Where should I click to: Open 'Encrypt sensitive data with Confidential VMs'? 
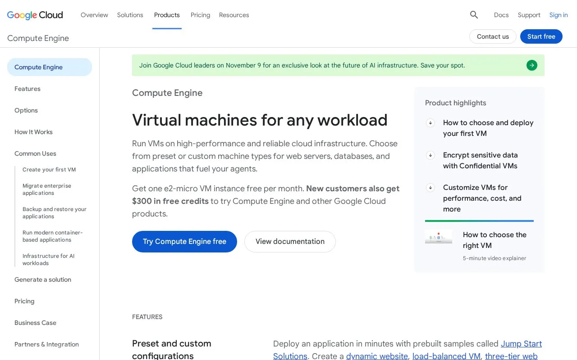[x=480, y=161]
